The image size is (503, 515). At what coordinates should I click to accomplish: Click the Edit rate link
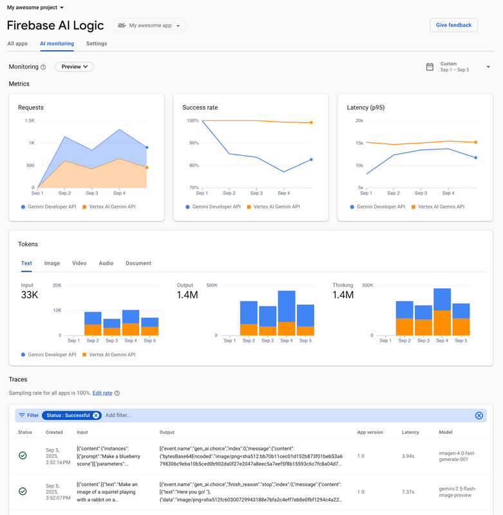pyautogui.click(x=102, y=393)
